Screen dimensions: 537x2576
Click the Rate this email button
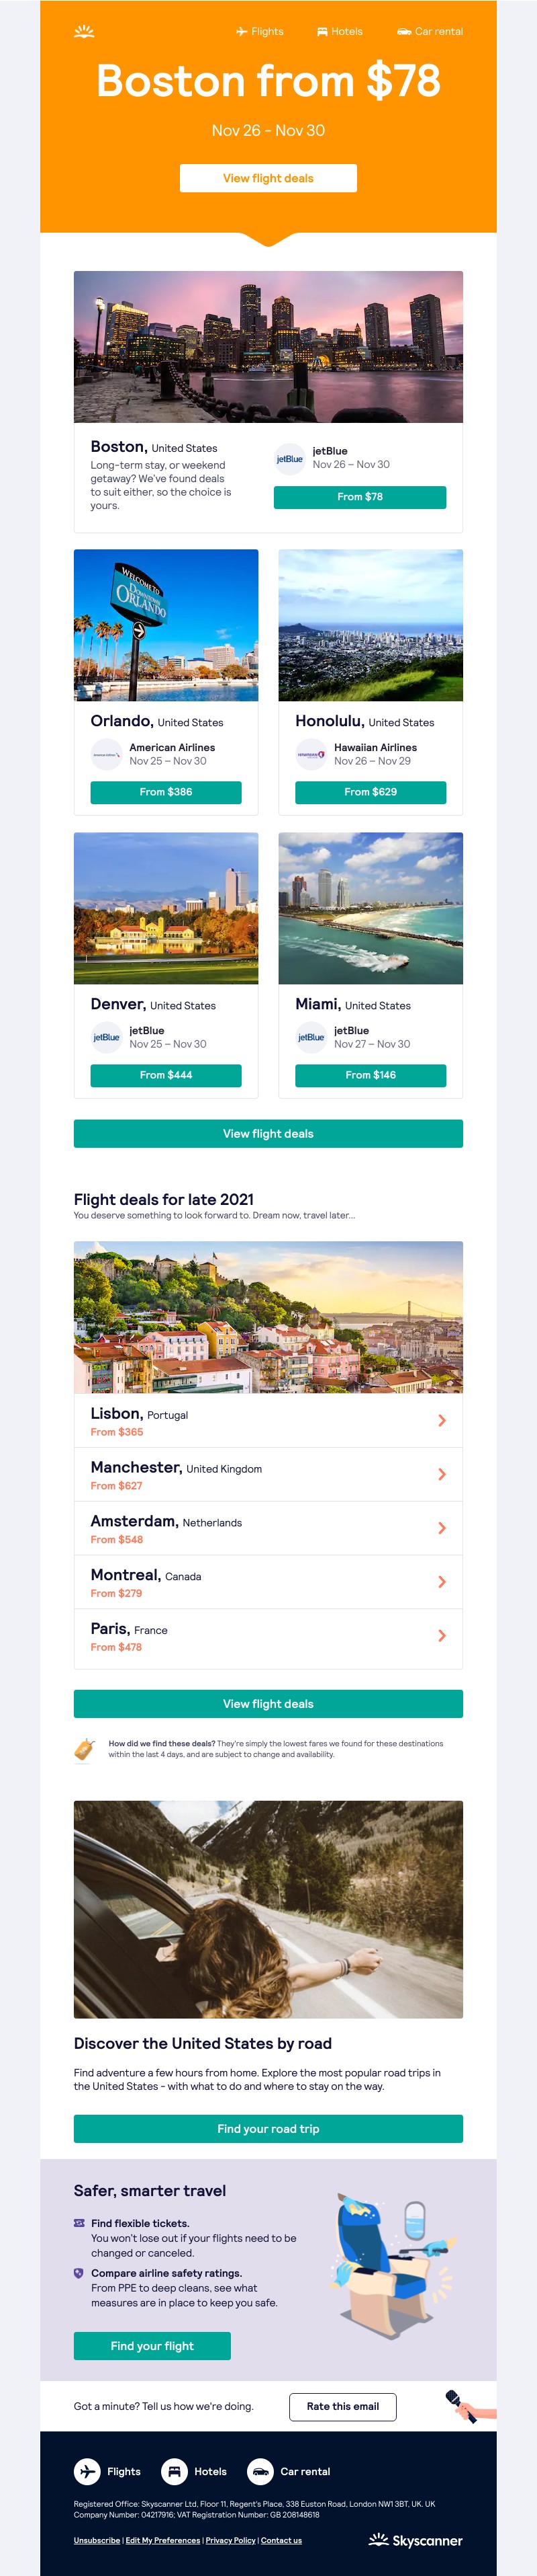coord(342,2406)
